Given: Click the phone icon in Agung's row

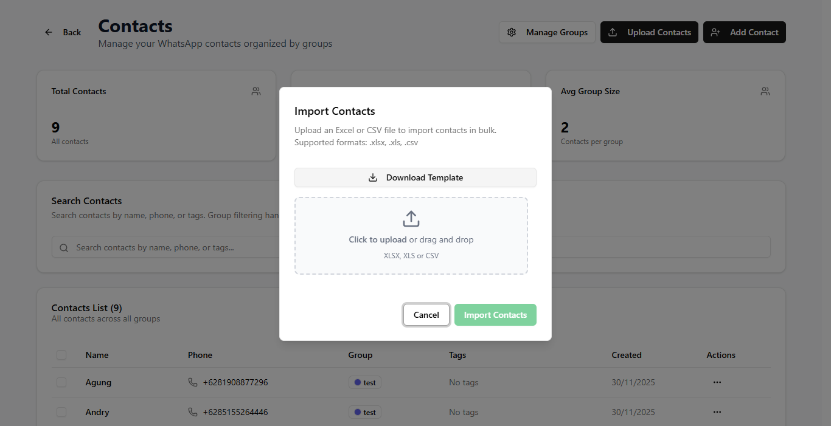Looking at the screenshot, I should 193,382.
